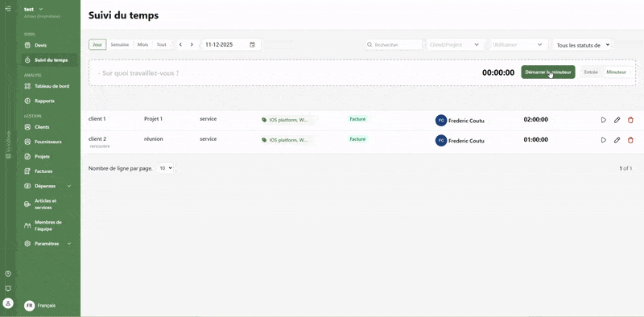Edit the client 2 time entry
Screen dimensions: 644x317
coord(617,140)
